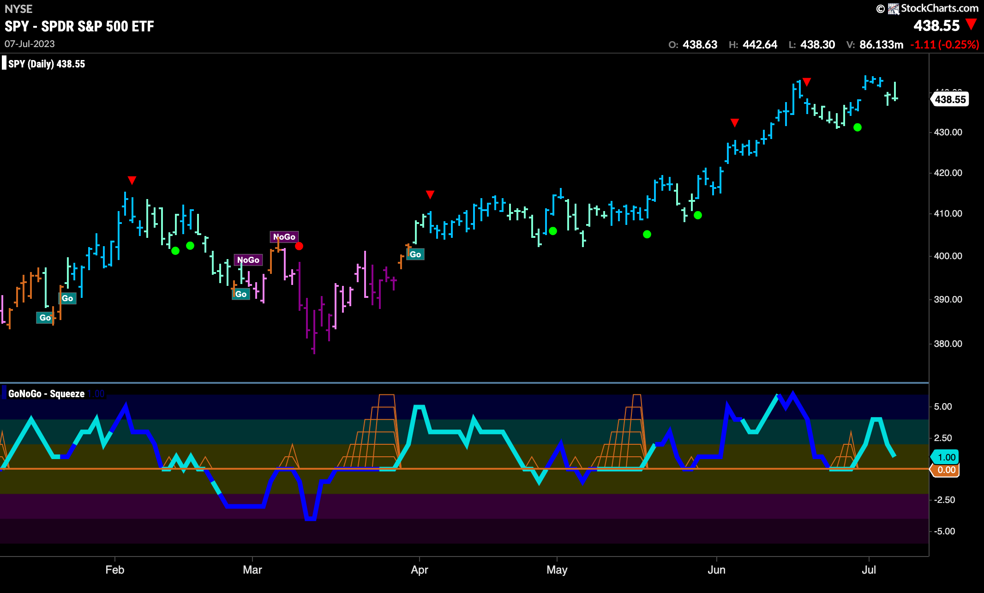This screenshot has width=984, height=593.
Task: Click the orange 0.00 oscillator value tag
Action: tap(945, 470)
